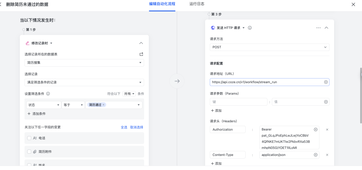Open the data table in new window icon
This screenshot has height=170, width=362.
pyautogui.click(x=141, y=54)
